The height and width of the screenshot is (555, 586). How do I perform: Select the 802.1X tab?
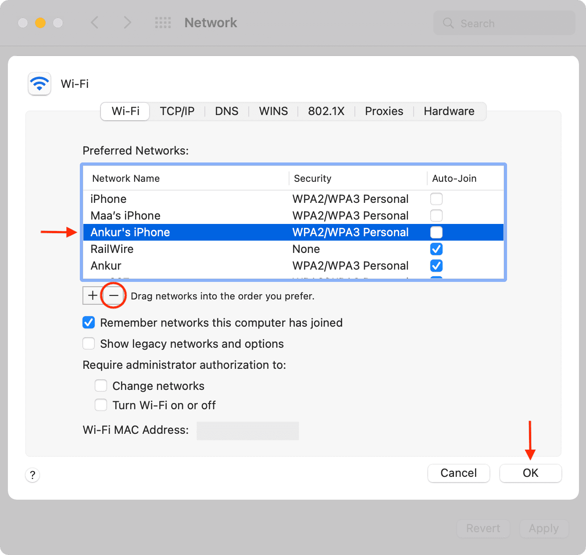pos(326,111)
